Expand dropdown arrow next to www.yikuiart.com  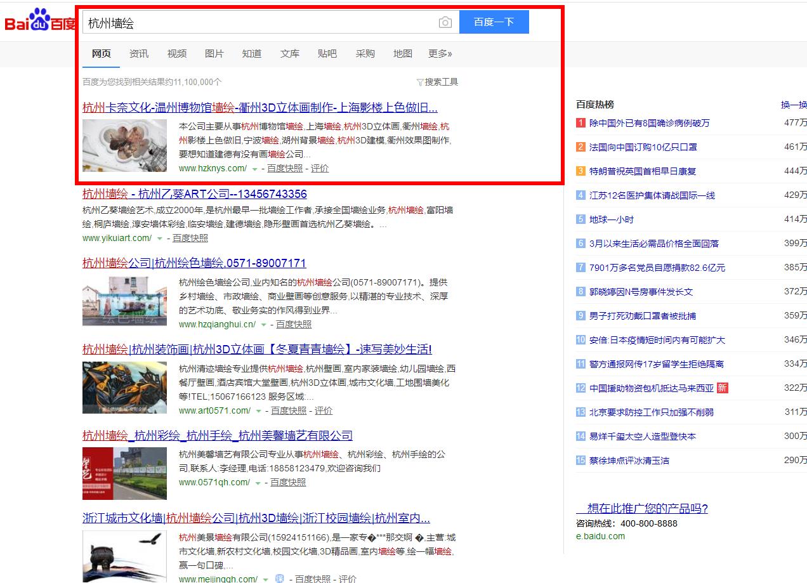click(x=160, y=239)
